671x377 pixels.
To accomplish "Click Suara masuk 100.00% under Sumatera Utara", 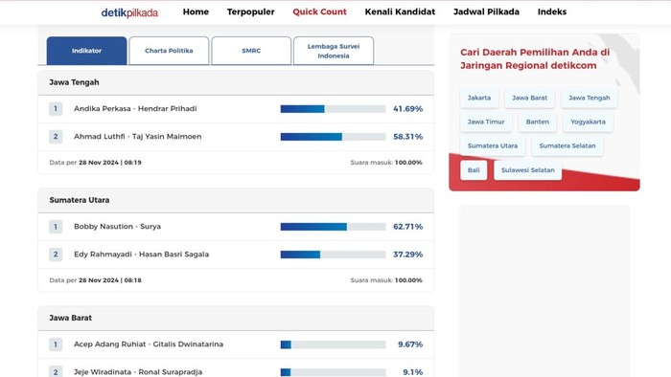I will point(386,280).
